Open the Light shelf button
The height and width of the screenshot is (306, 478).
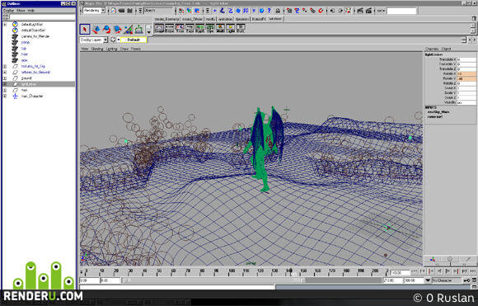[231, 28]
